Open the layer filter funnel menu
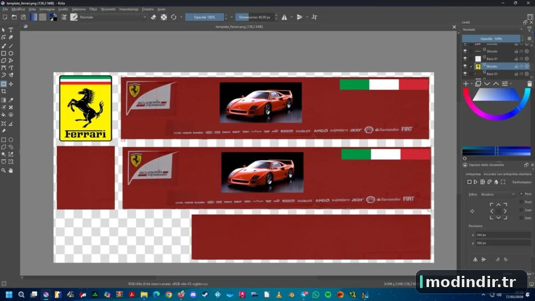 click(530, 29)
